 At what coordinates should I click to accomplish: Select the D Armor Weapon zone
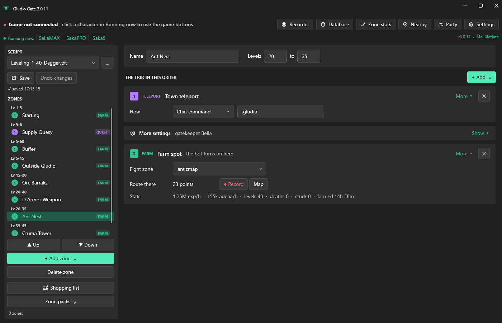pyautogui.click(x=60, y=200)
